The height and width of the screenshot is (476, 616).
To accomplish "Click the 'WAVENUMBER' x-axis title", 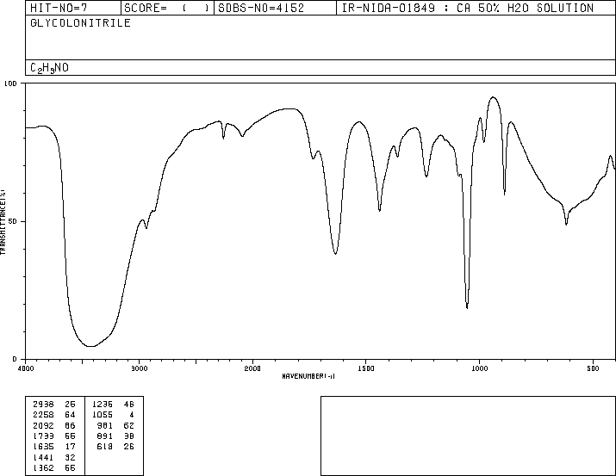I will [x=308, y=376].
